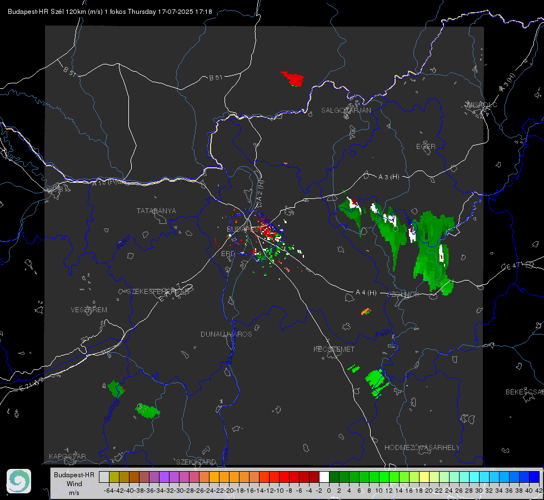Click the SZEKSZARD city label
The height and width of the screenshot is (500, 544).
click(x=196, y=462)
